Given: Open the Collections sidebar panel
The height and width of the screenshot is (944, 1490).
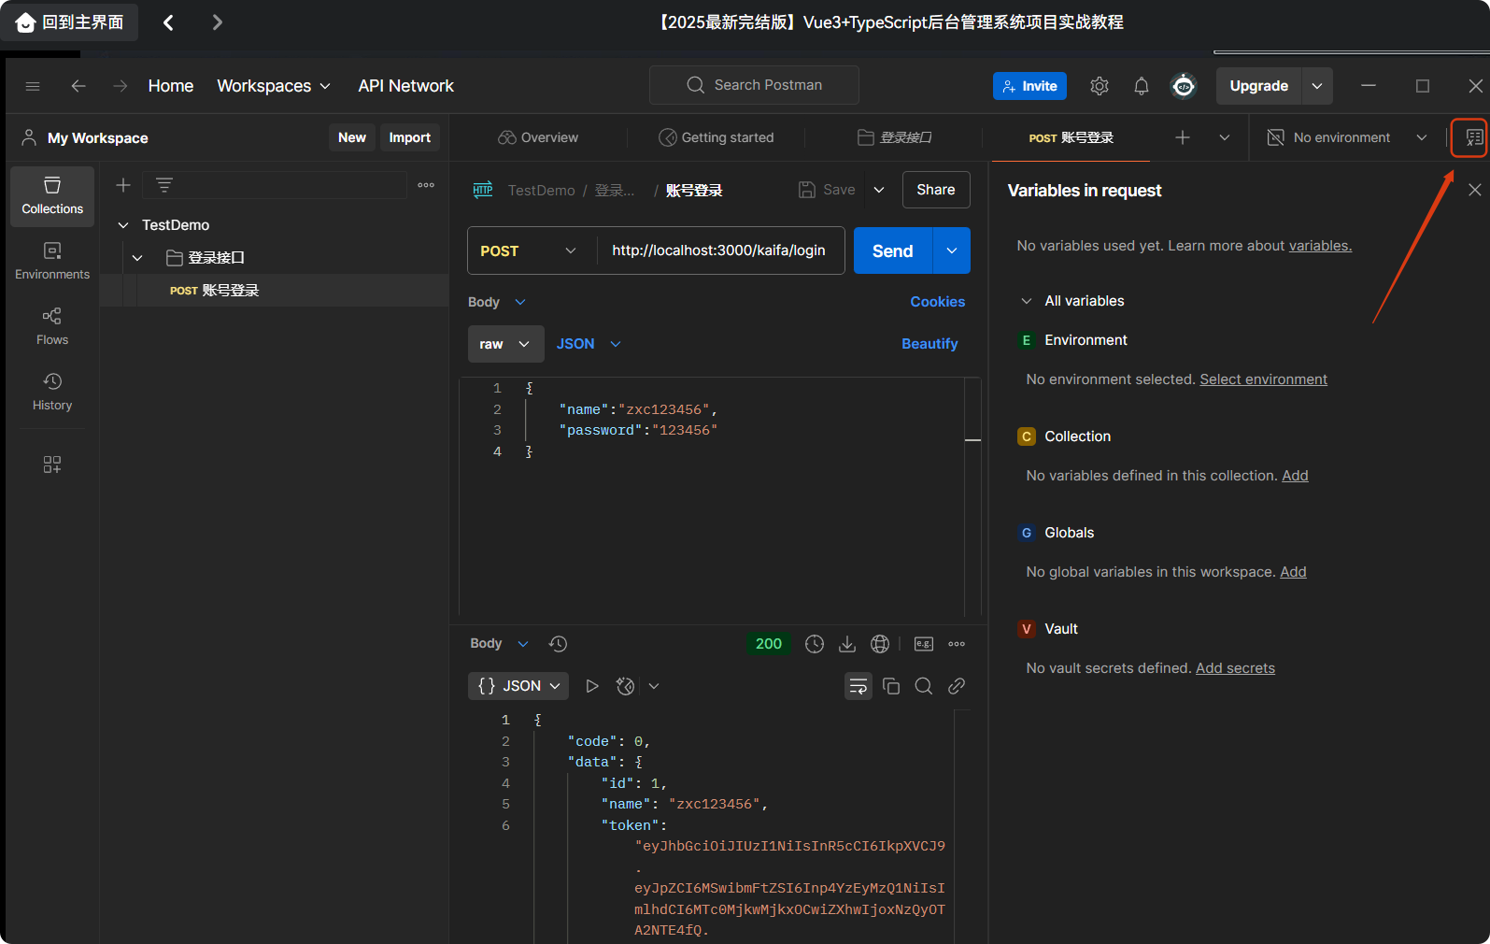Looking at the screenshot, I should pyautogui.click(x=52, y=196).
